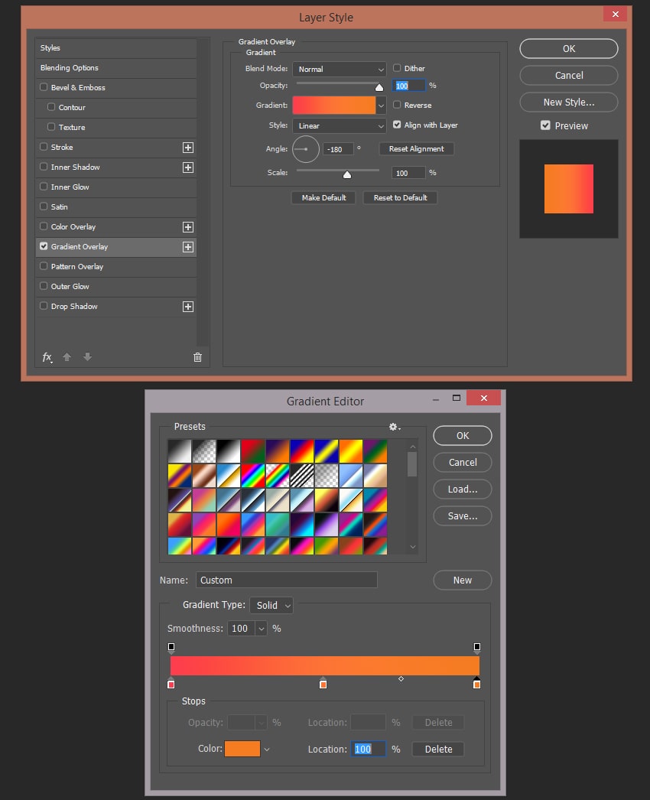Click Make Default button

click(x=323, y=198)
